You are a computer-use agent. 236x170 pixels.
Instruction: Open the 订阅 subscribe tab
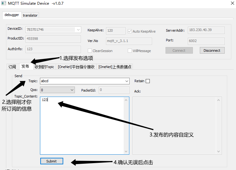coord(12,67)
